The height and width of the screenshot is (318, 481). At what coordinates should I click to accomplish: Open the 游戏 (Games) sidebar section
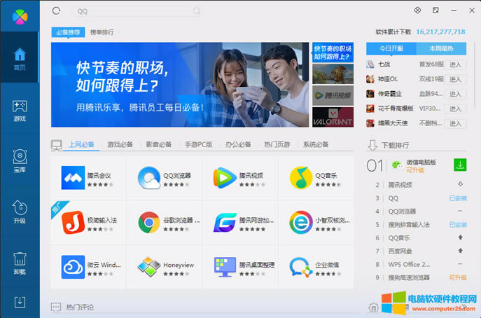20,110
